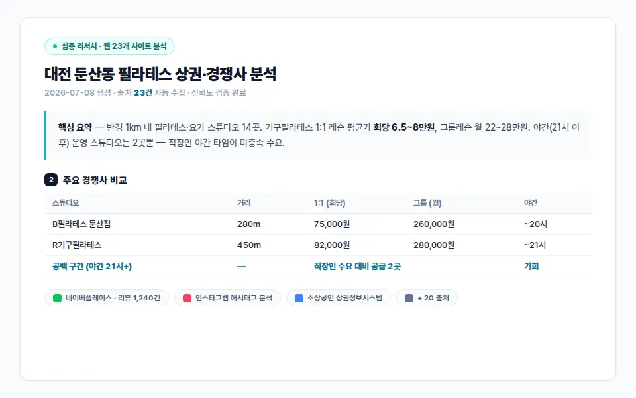Select the 인스타그램 해시태그 분석 chip
This screenshot has height=398, width=636.
(227, 298)
